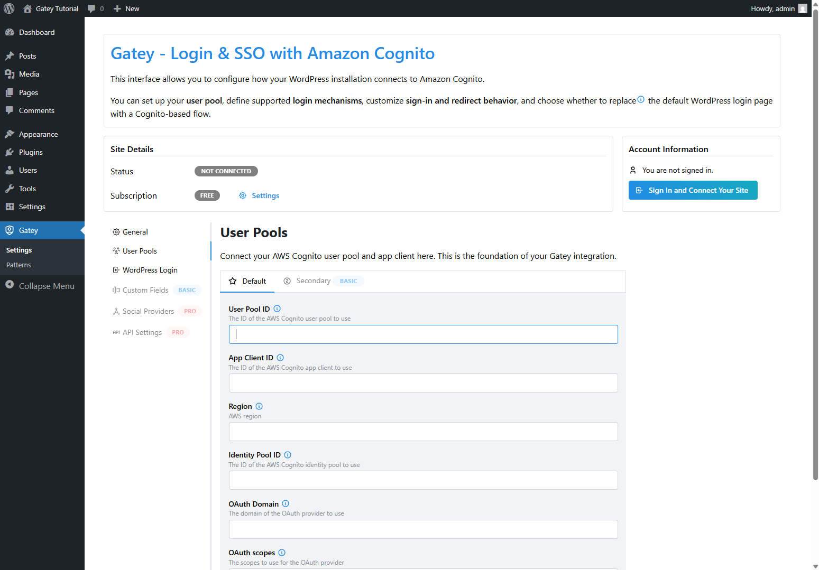Select the Default user pool tab
Viewport: 819px width, 570px height.
click(247, 281)
